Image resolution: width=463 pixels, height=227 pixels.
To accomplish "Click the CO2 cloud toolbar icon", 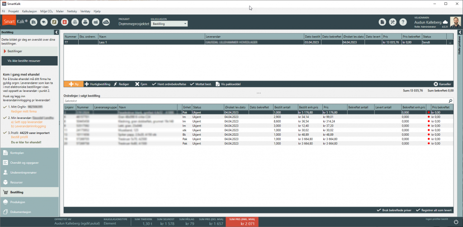I will 106,22.
